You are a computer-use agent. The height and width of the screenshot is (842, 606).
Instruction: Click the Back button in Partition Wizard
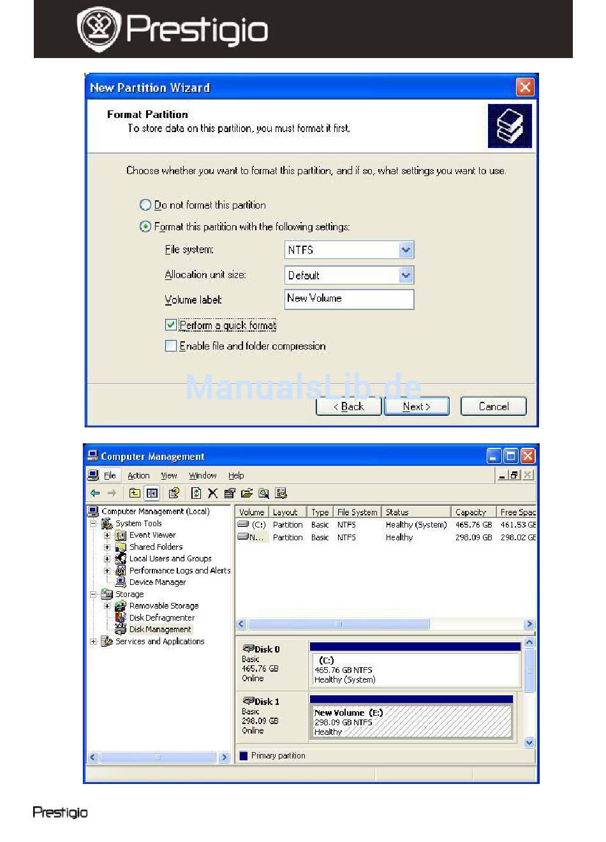point(349,406)
